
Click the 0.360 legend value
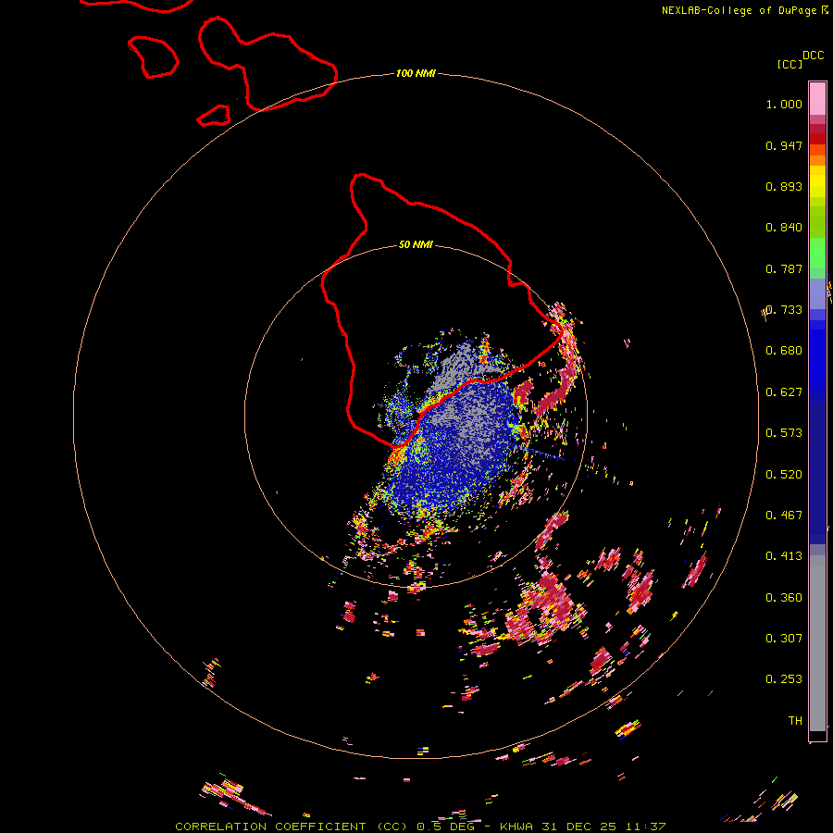click(784, 598)
